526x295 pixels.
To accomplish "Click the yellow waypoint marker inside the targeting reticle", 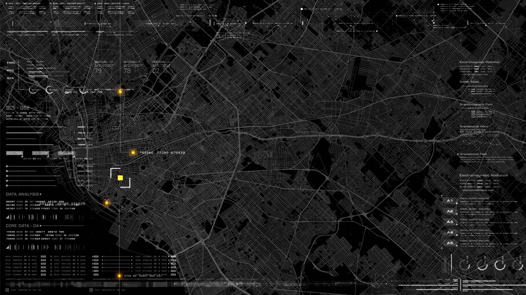I will [120, 177].
